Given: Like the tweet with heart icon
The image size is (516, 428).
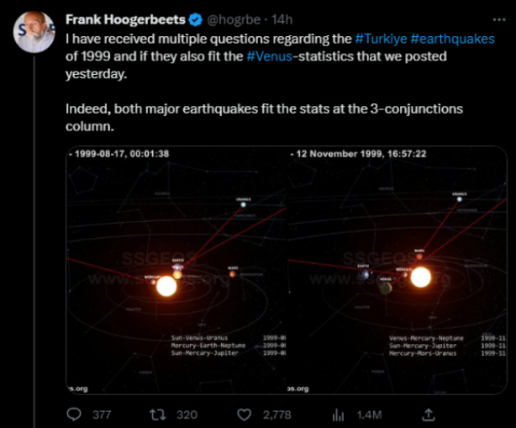Looking at the screenshot, I should (245, 415).
